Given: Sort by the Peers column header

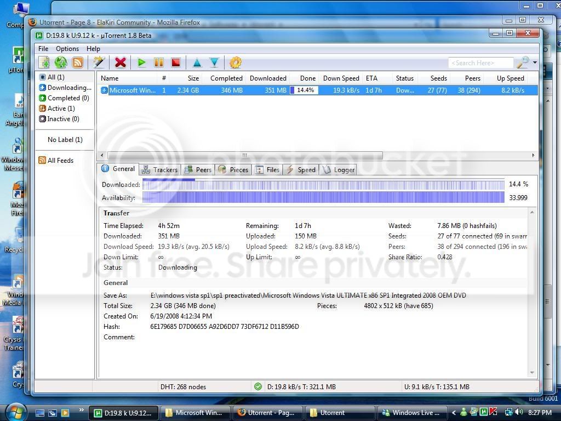Looking at the screenshot, I should (x=468, y=78).
